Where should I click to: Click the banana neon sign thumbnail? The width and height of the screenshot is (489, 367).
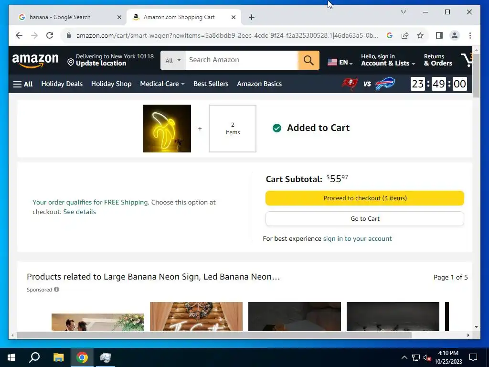point(167,129)
